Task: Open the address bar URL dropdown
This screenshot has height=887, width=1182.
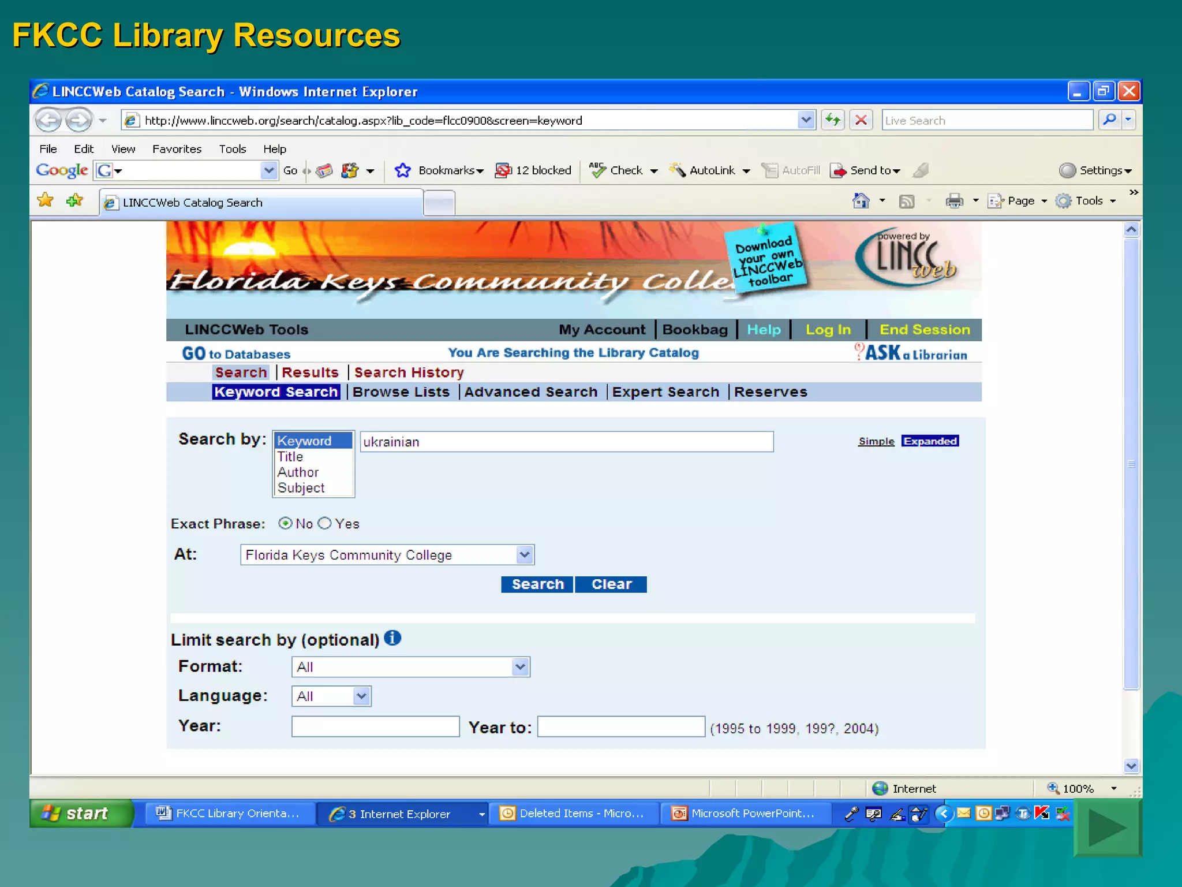Action: click(806, 120)
